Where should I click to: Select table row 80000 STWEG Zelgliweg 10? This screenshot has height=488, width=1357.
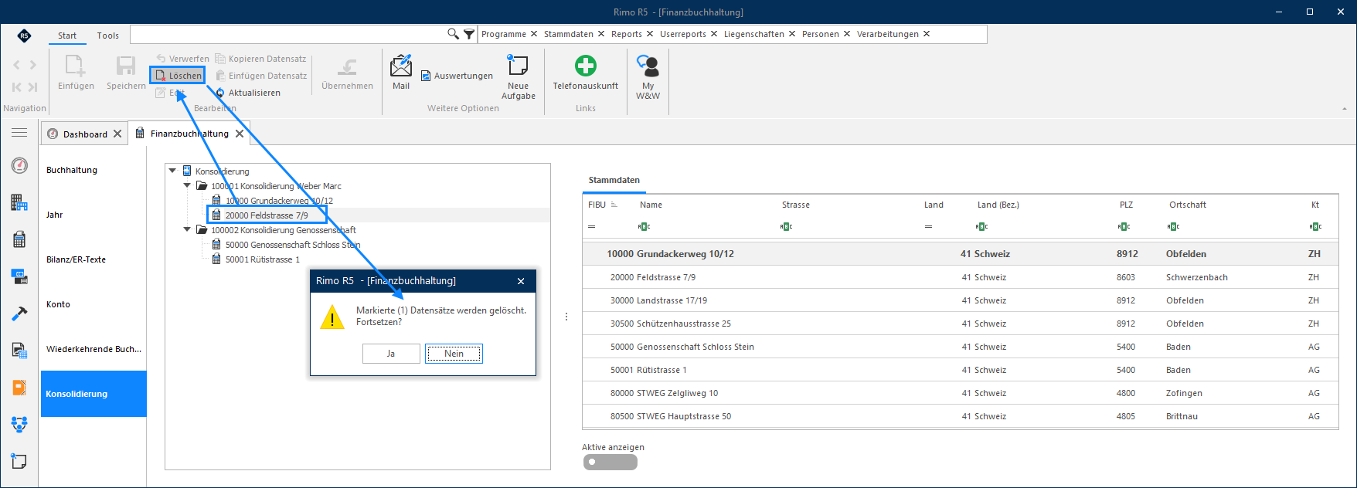coord(961,393)
